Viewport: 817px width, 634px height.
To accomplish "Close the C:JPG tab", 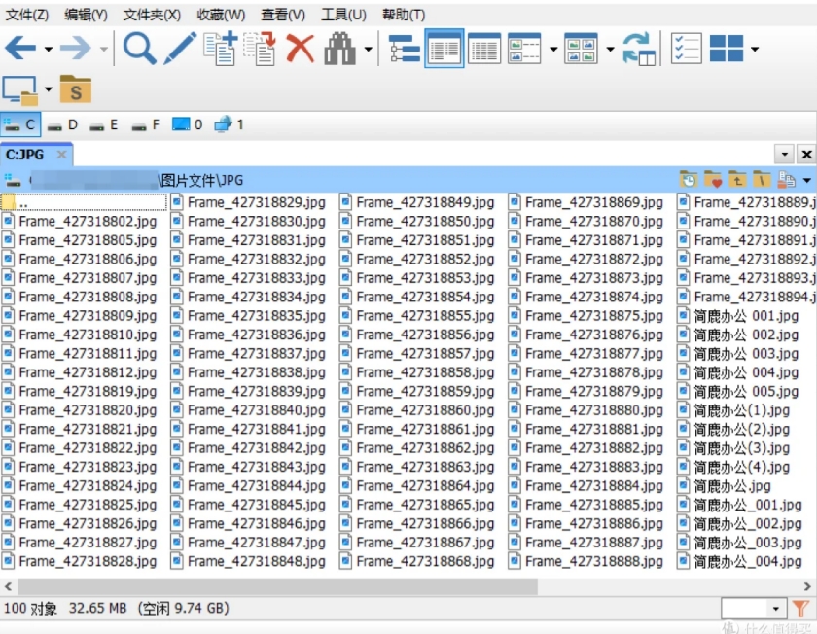I will pyautogui.click(x=61, y=155).
